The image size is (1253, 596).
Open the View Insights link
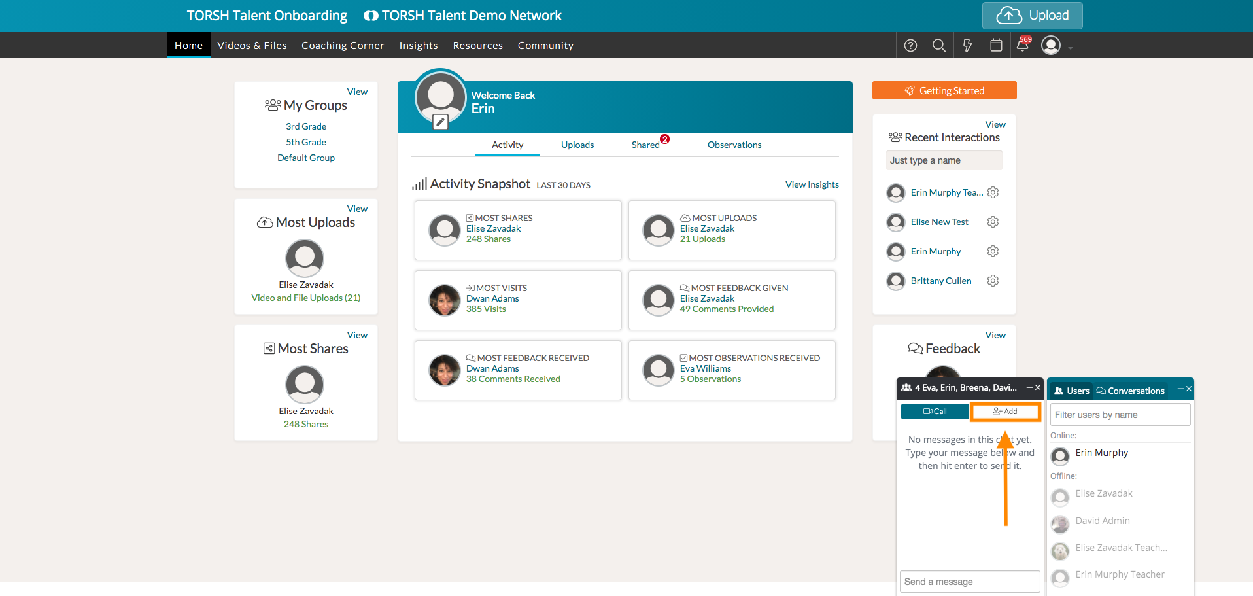coord(812,184)
